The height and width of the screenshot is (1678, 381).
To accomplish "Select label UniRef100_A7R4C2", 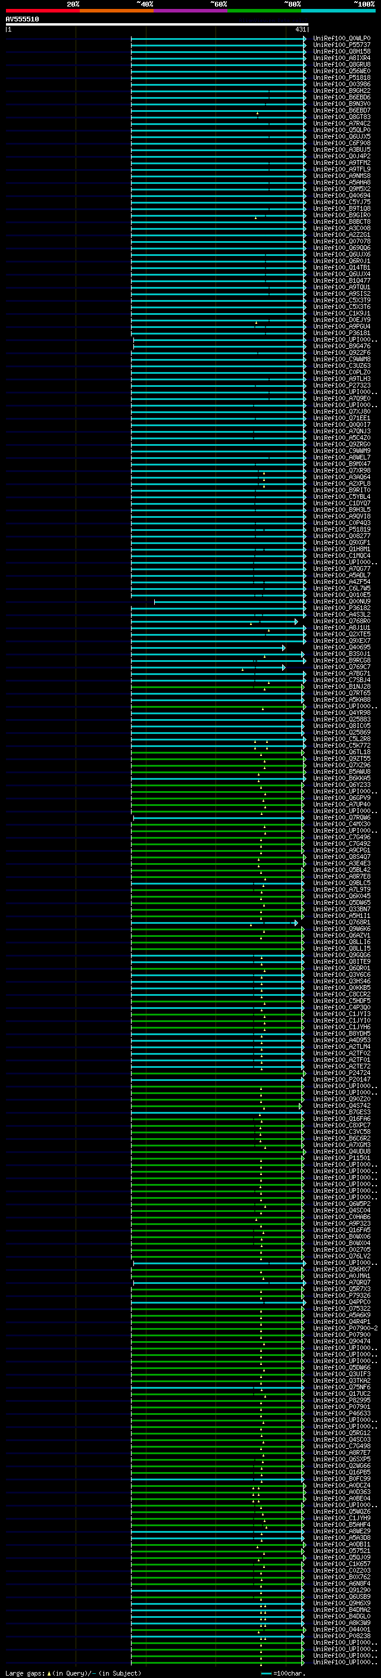I will click(342, 124).
